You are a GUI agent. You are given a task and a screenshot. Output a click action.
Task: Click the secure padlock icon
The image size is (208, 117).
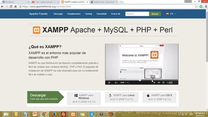coord(20,6)
